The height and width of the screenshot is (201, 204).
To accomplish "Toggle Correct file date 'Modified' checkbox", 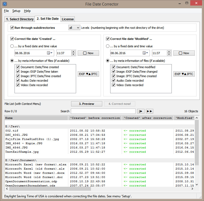I will [x=108, y=39].
